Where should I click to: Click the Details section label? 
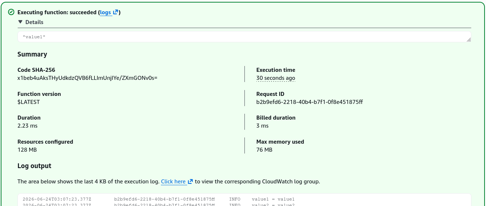coord(34,22)
